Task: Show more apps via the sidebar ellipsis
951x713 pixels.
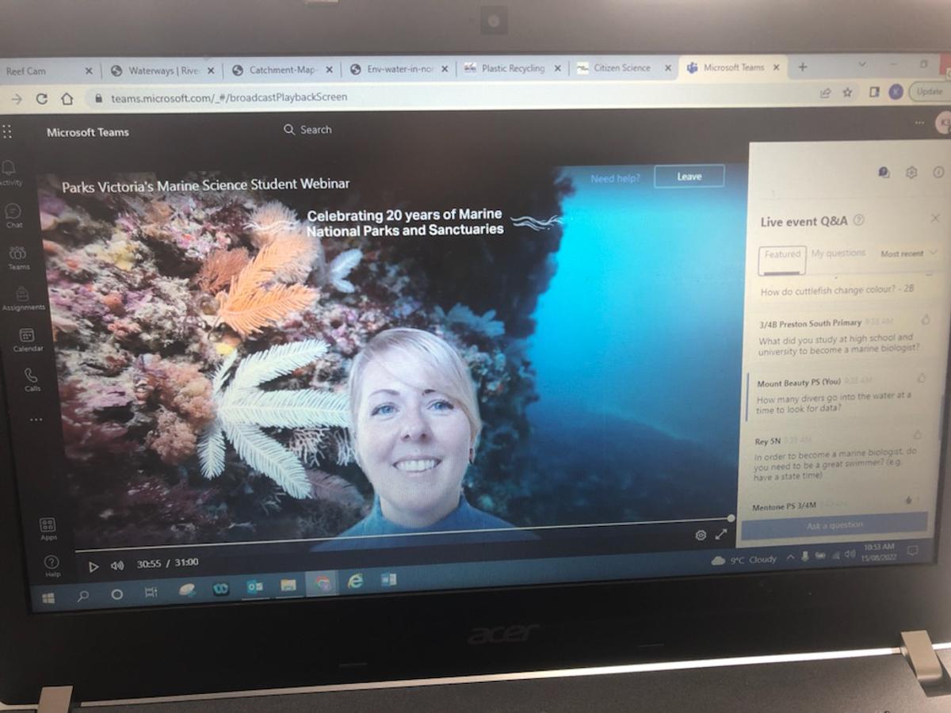Action: point(36,420)
